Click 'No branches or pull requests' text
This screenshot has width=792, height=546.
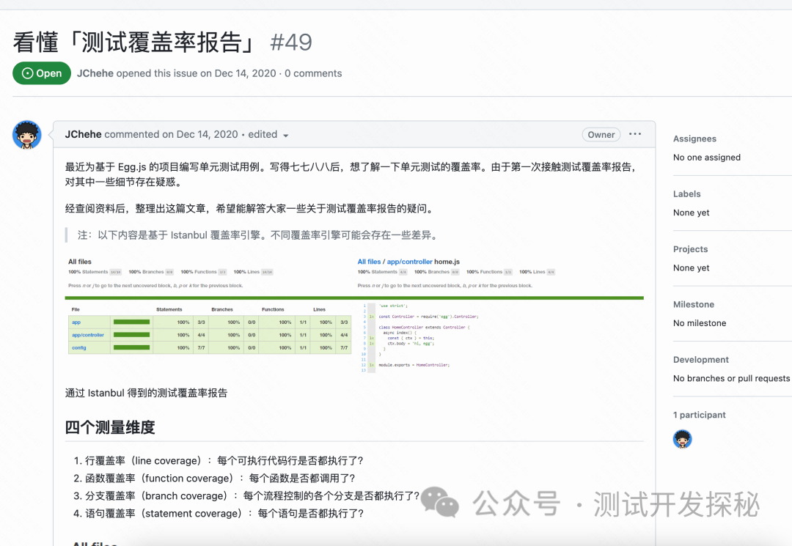tap(731, 378)
